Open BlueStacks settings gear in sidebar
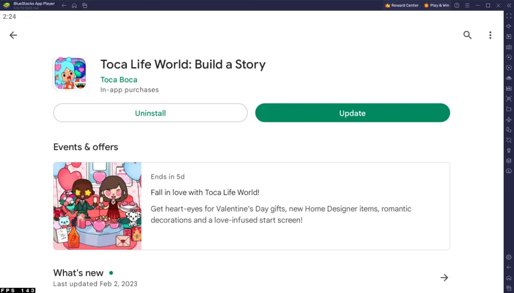This screenshot has width=514, height=293. [x=509, y=257]
